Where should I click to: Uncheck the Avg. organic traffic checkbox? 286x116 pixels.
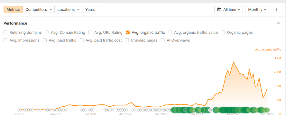click(x=128, y=32)
